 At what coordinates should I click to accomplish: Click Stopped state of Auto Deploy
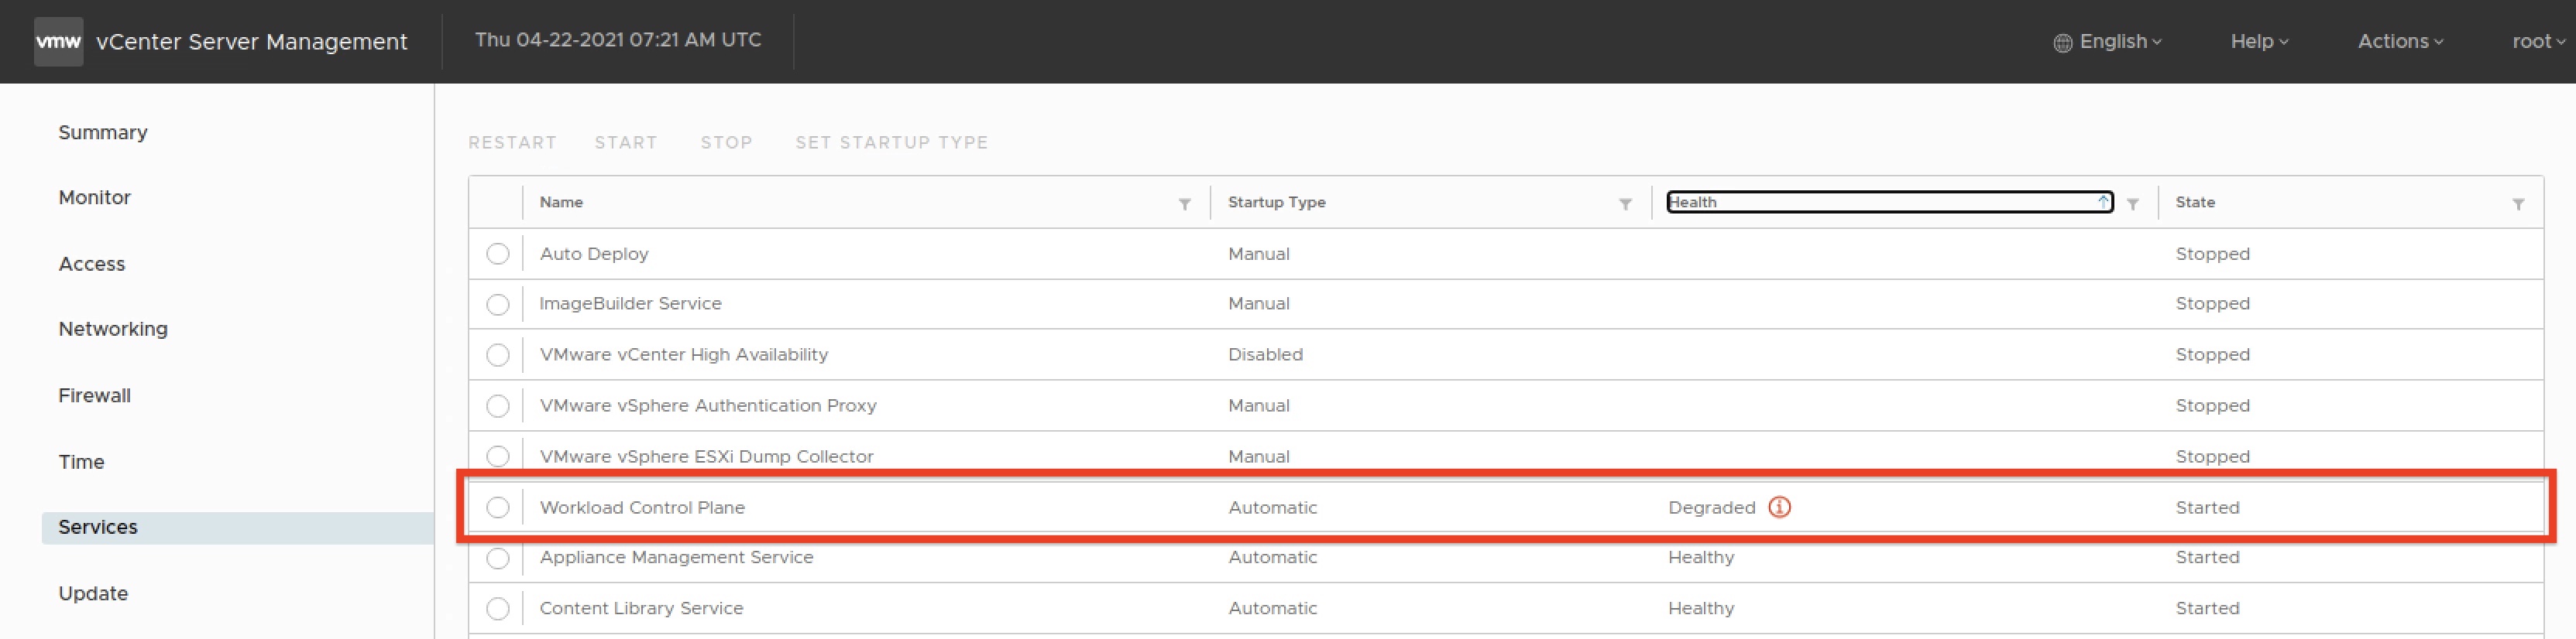pos(2212,254)
